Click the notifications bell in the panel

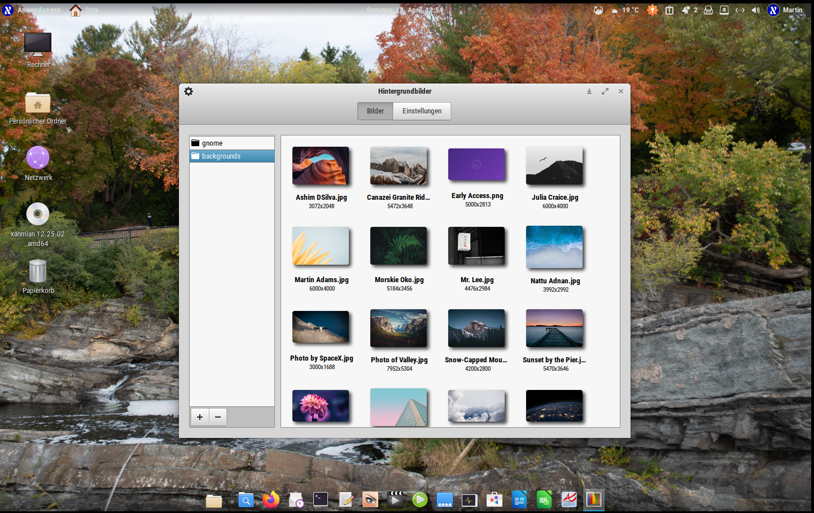coord(686,10)
